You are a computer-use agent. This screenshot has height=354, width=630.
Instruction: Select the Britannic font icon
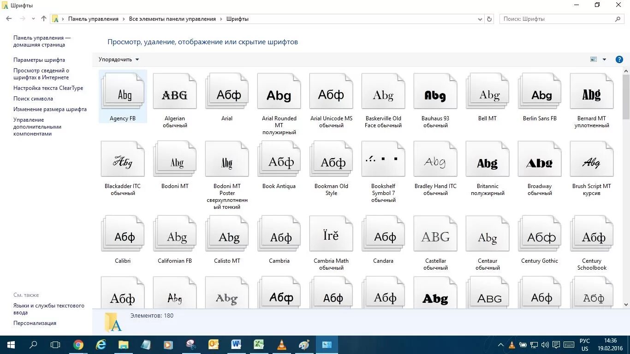pos(487,159)
